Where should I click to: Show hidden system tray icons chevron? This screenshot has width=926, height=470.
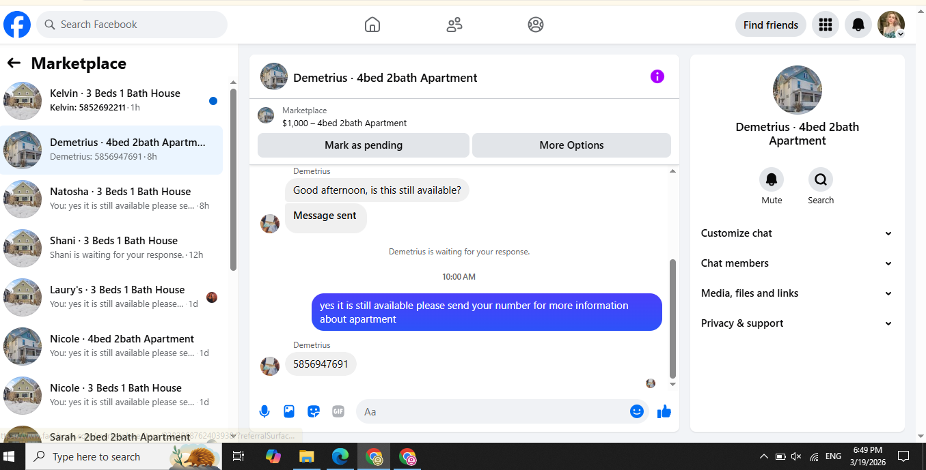point(763,456)
